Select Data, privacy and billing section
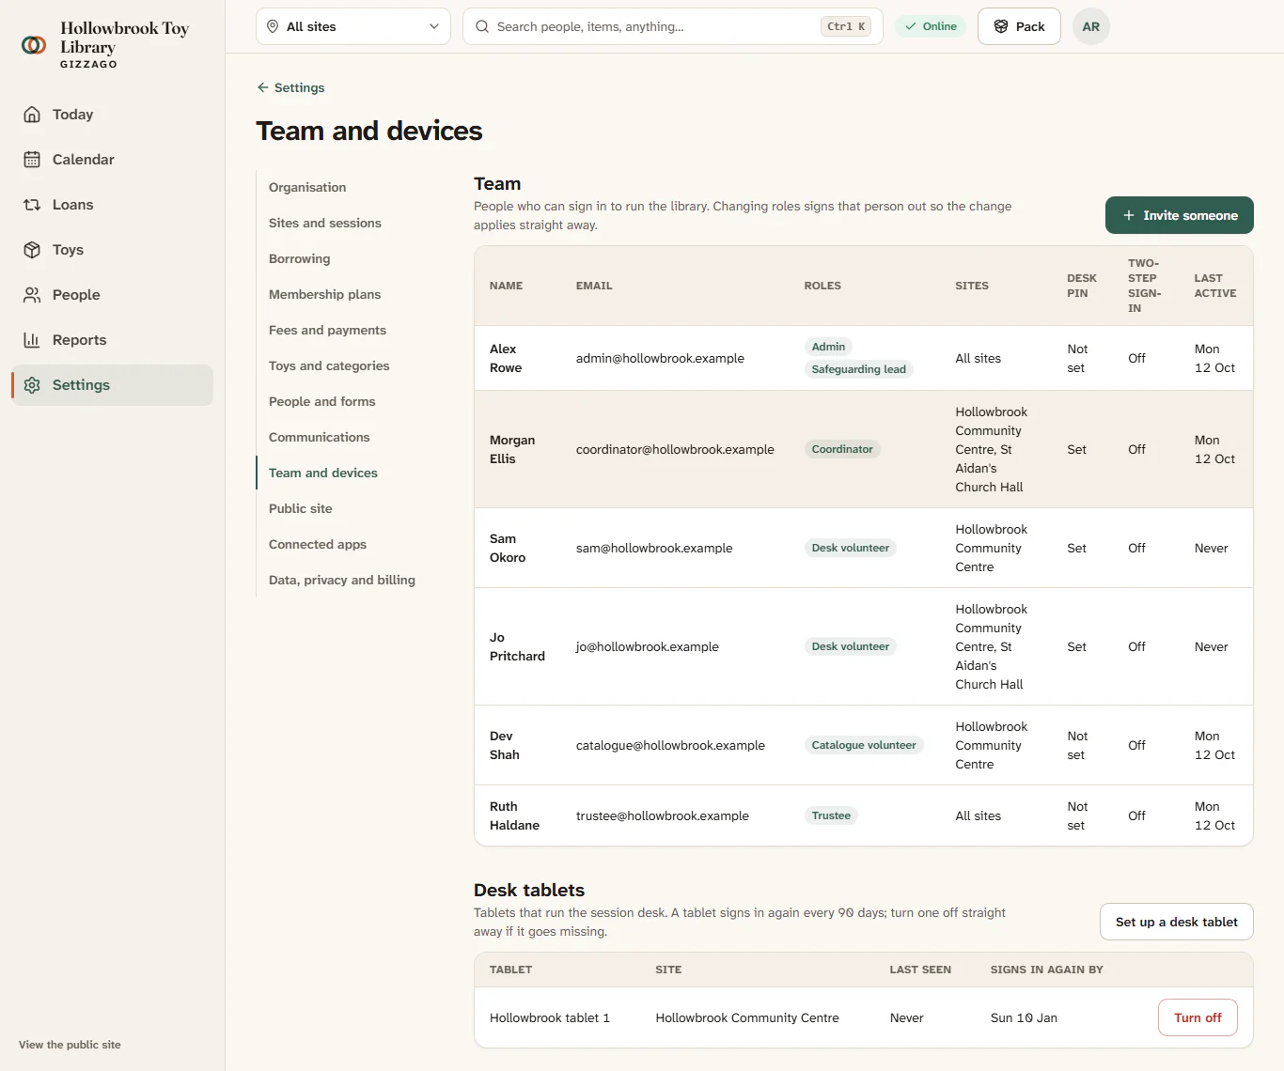This screenshot has height=1071, width=1284. (x=342, y=580)
